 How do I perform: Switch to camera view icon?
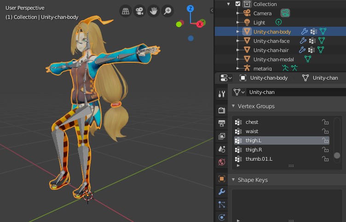[139, 11]
